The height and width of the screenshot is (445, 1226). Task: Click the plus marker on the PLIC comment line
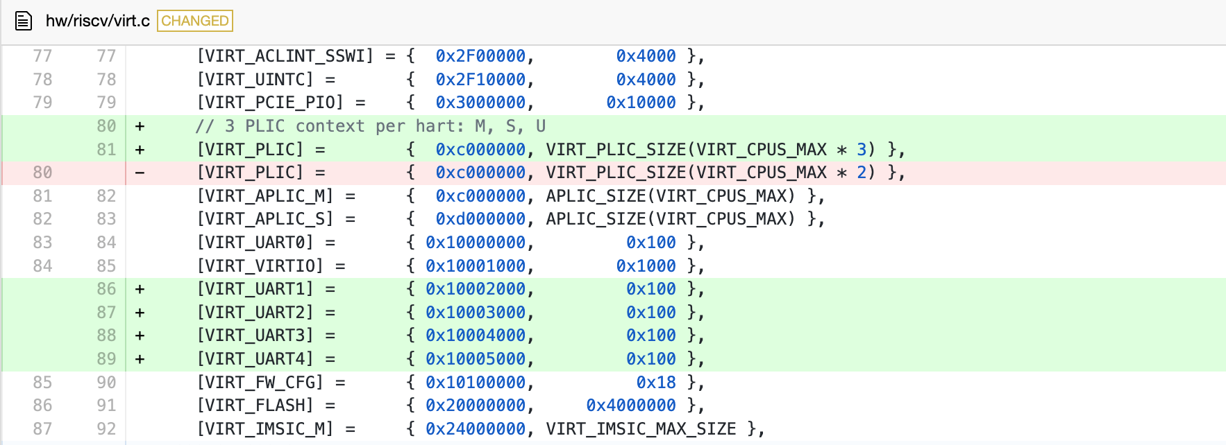coord(140,126)
